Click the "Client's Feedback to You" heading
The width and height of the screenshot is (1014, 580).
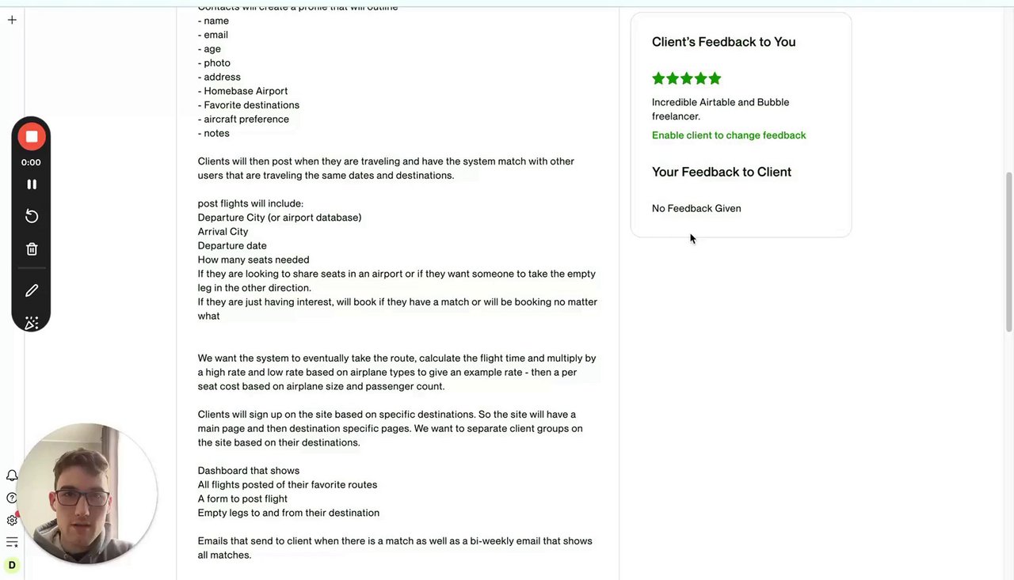(723, 42)
